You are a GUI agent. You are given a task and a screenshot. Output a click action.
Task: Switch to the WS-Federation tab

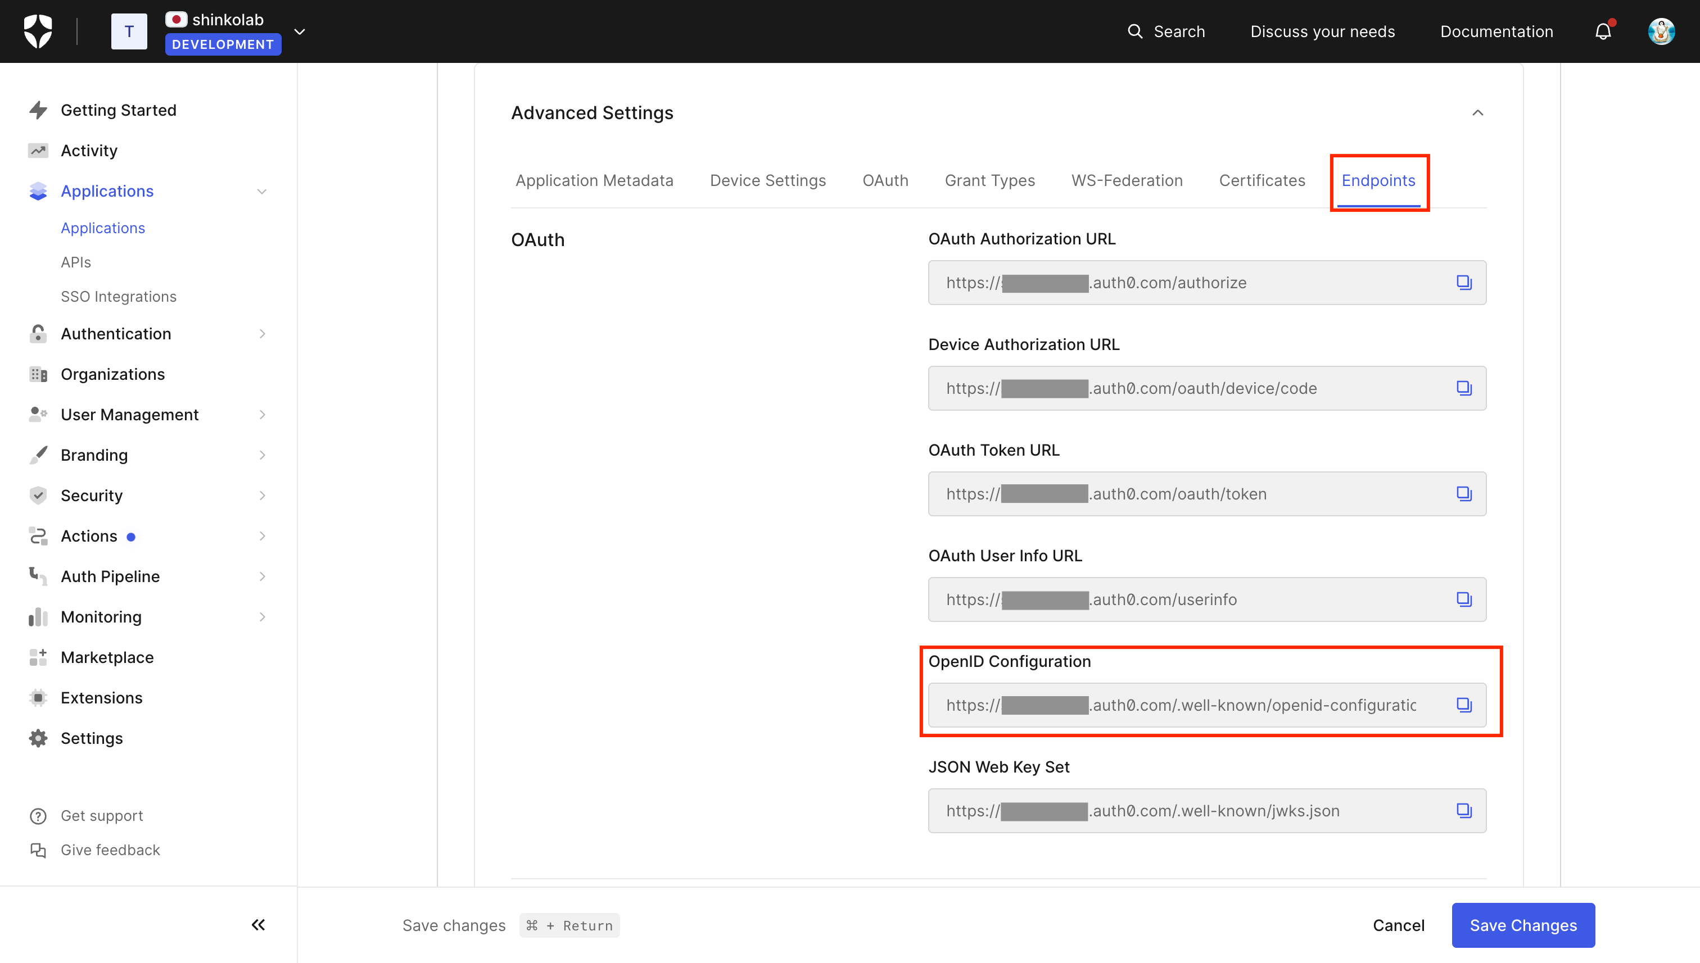(x=1126, y=180)
